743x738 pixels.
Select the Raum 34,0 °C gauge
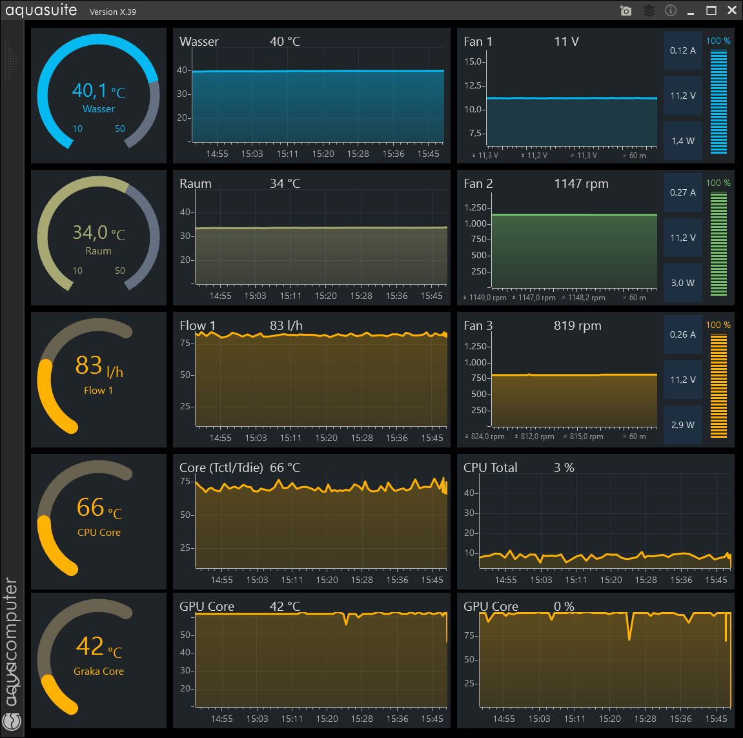pyautogui.click(x=99, y=238)
